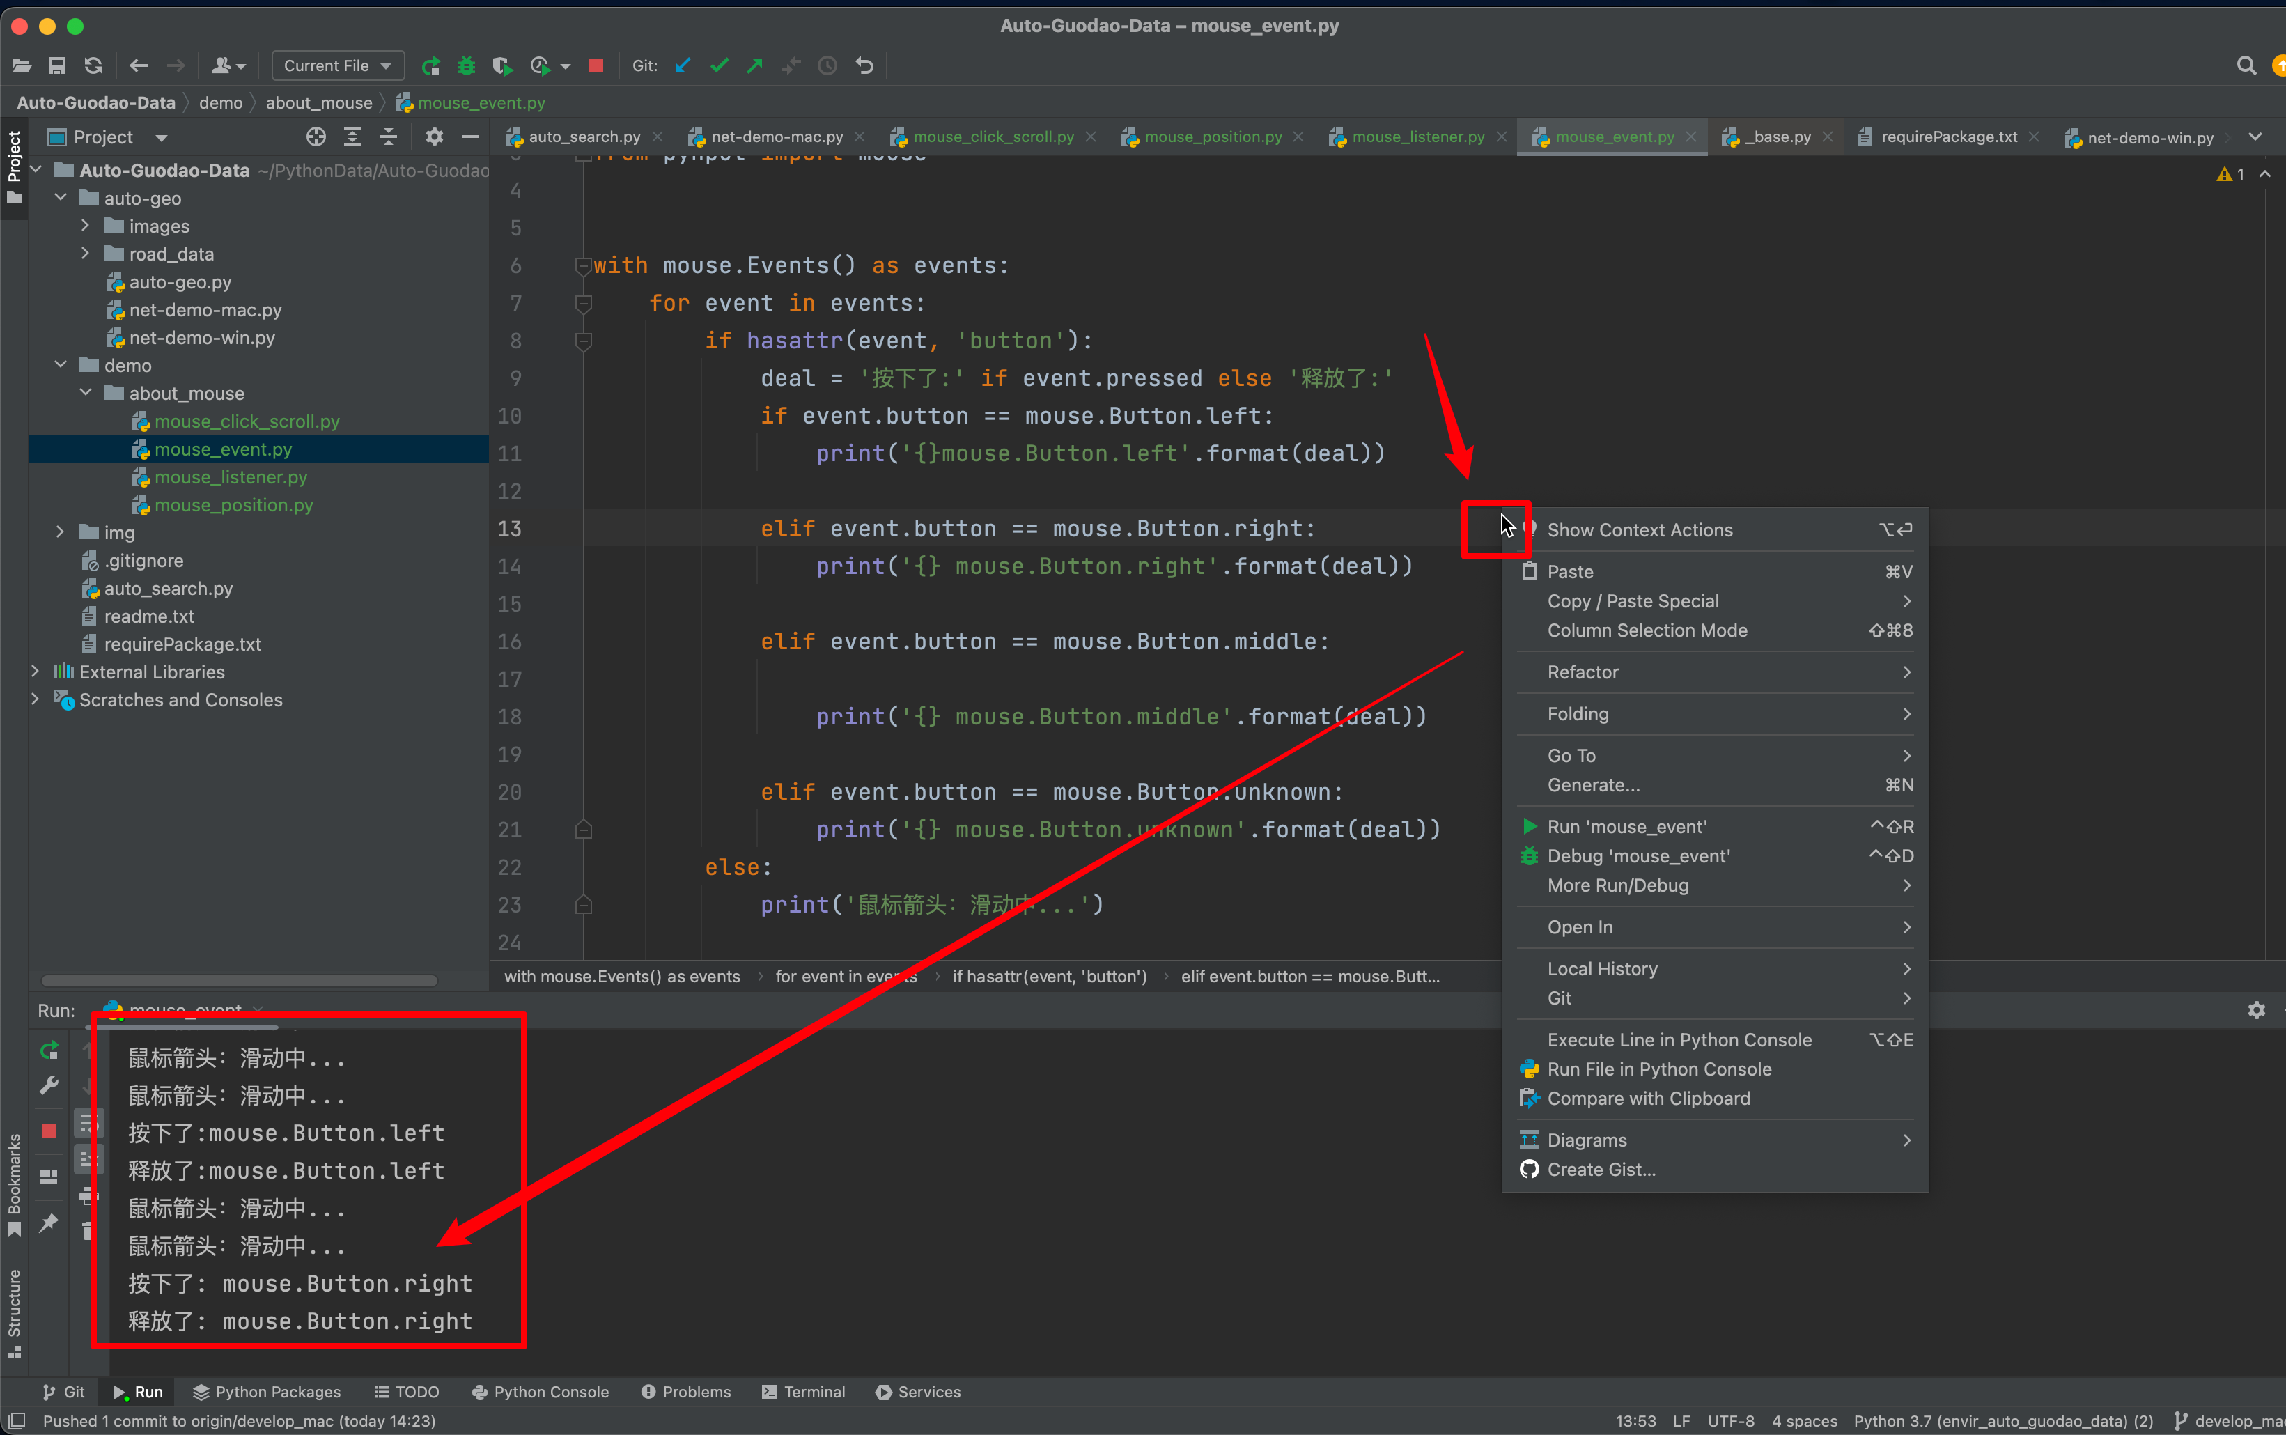The width and height of the screenshot is (2286, 1435).
Task: Open Project panel settings gear
Action: (434, 137)
